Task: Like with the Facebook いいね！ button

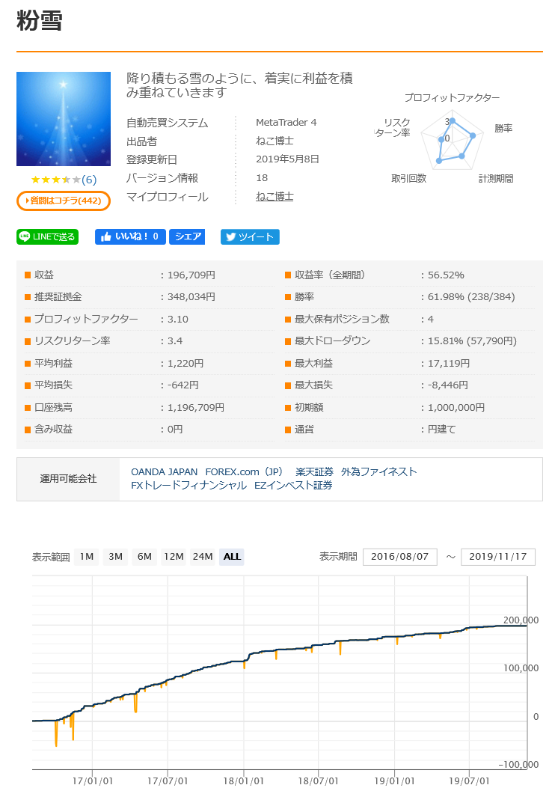Action: click(x=130, y=236)
